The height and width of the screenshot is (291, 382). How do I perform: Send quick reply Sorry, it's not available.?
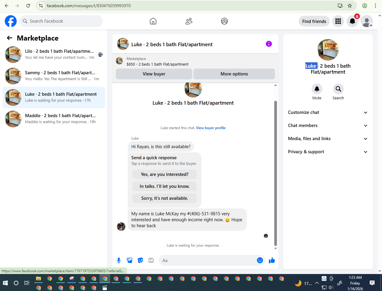[165, 198]
